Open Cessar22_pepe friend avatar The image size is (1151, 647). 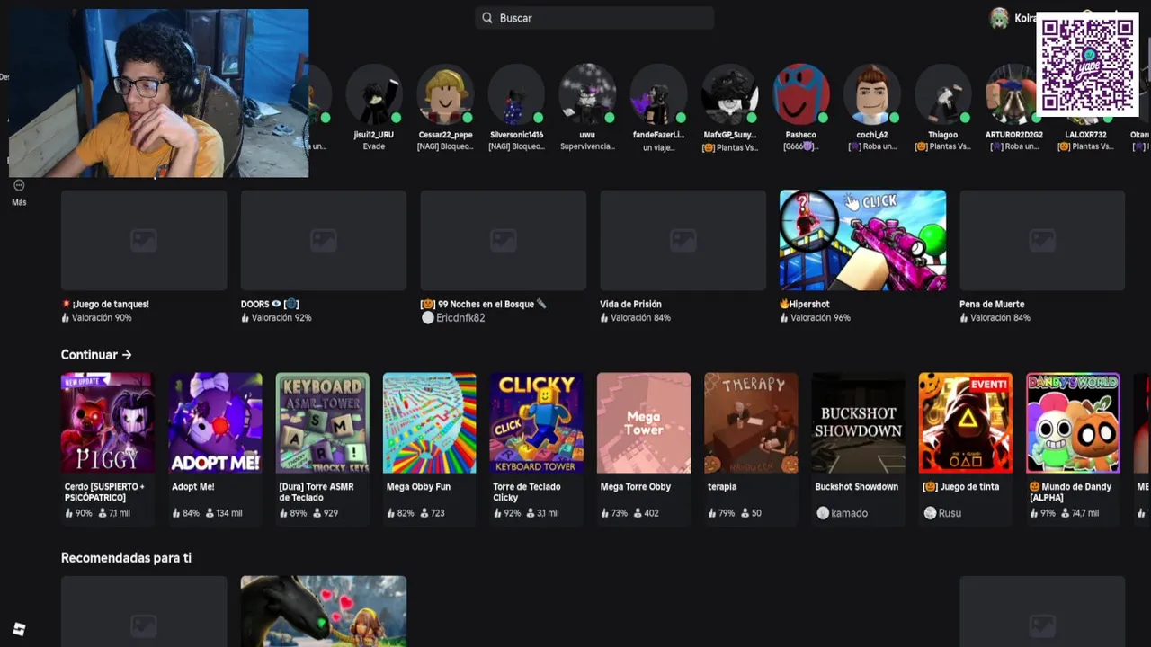tap(445, 94)
